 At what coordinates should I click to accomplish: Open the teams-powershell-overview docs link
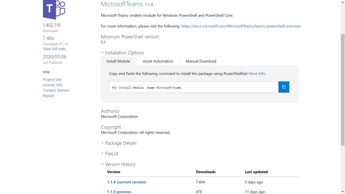coord(241,26)
